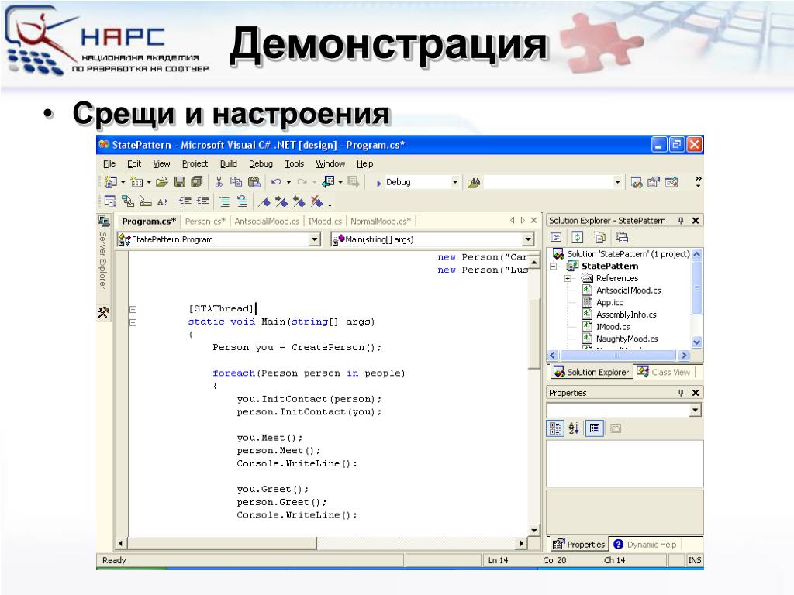Image resolution: width=794 pixels, height=595 pixels.
Task: Clear all bookmarks icon
Action: (316, 202)
